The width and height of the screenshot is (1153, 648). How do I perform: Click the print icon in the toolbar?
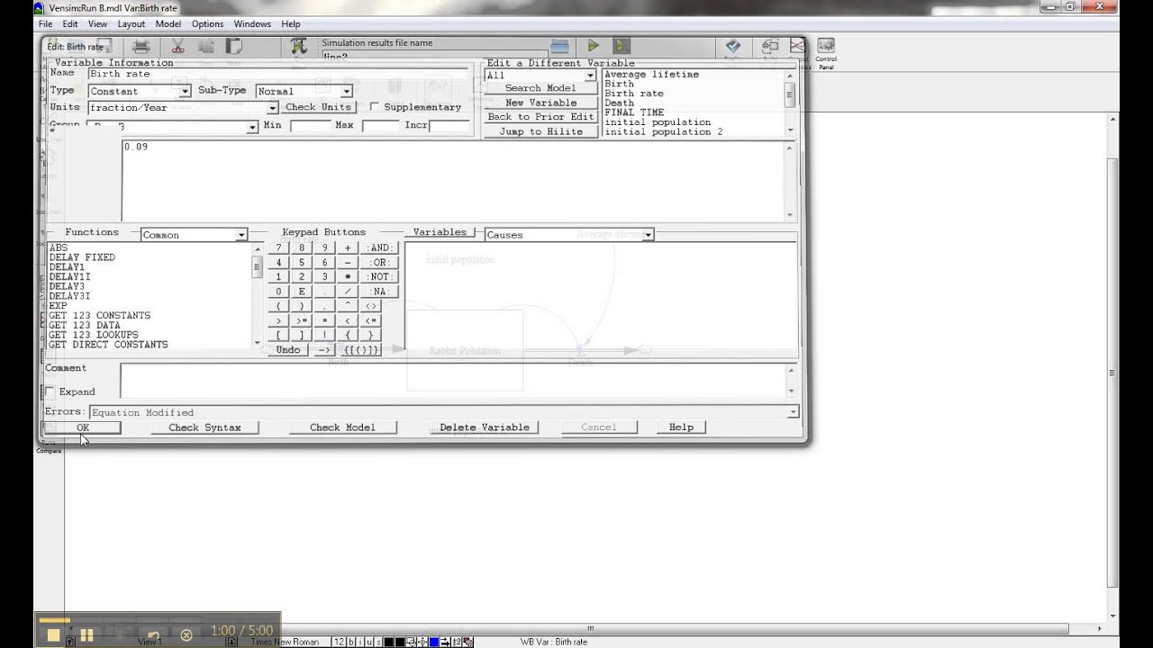[x=141, y=46]
